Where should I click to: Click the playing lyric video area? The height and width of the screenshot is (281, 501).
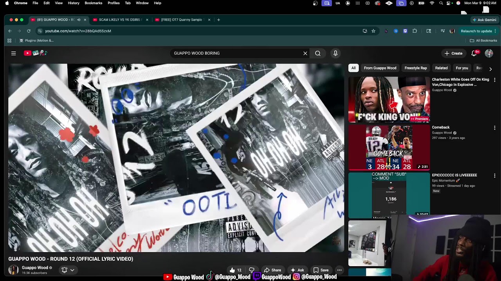[x=176, y=158]
